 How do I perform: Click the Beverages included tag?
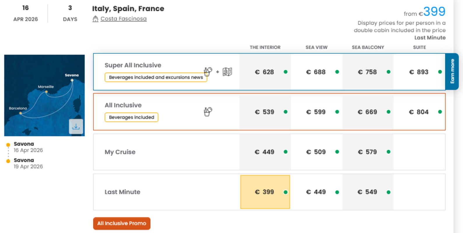coord(131,117)
